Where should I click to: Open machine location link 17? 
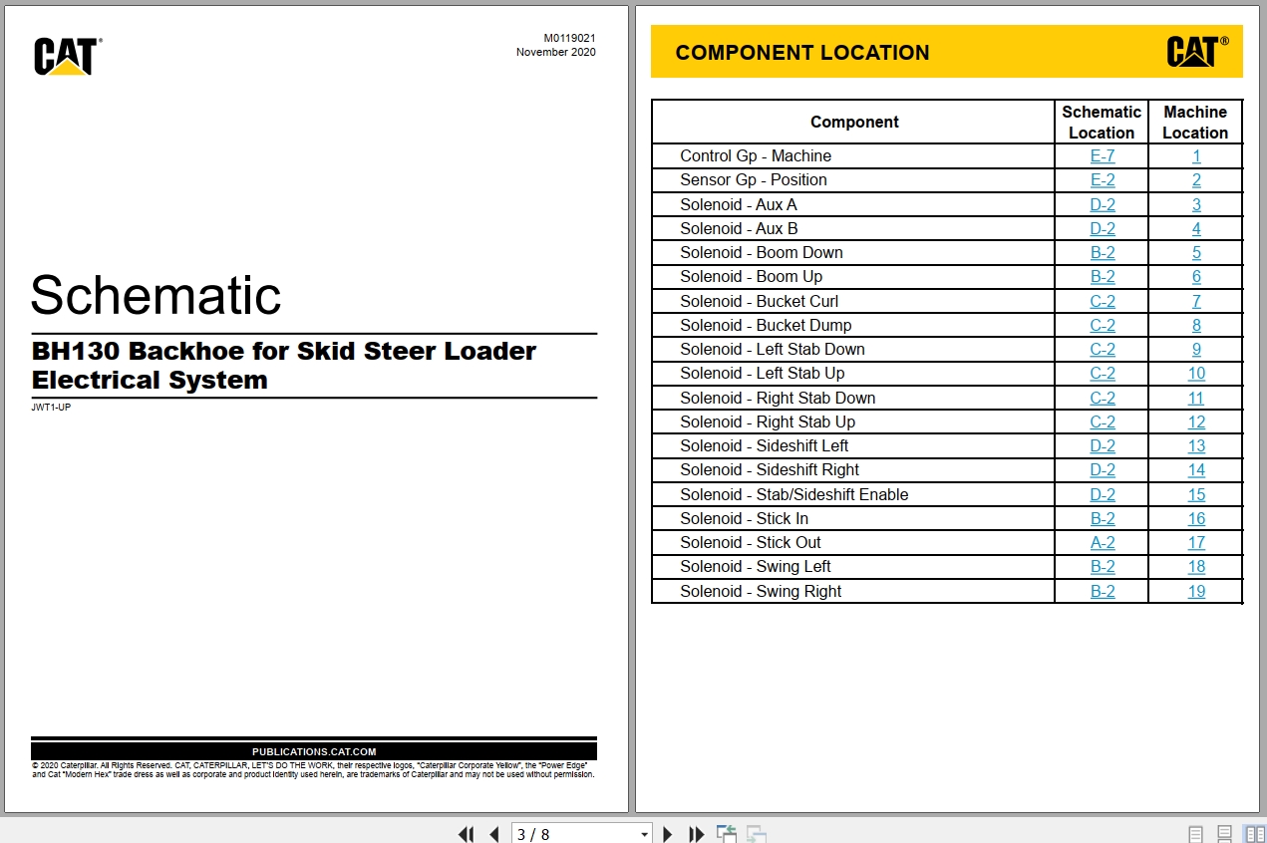click(x=1196, y=542)
